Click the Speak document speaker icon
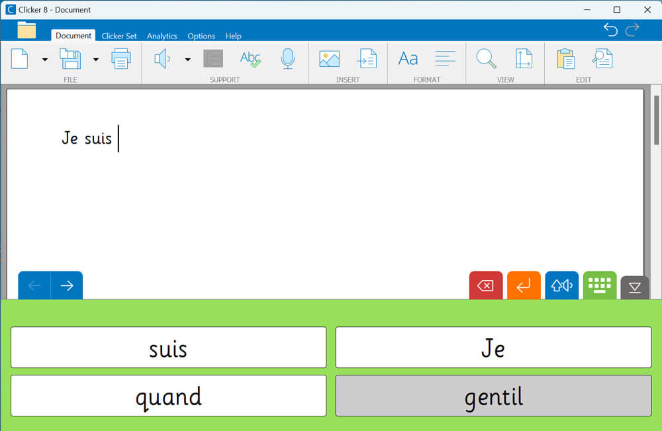Viewport: 662px width, 431px height. point(162,59)
